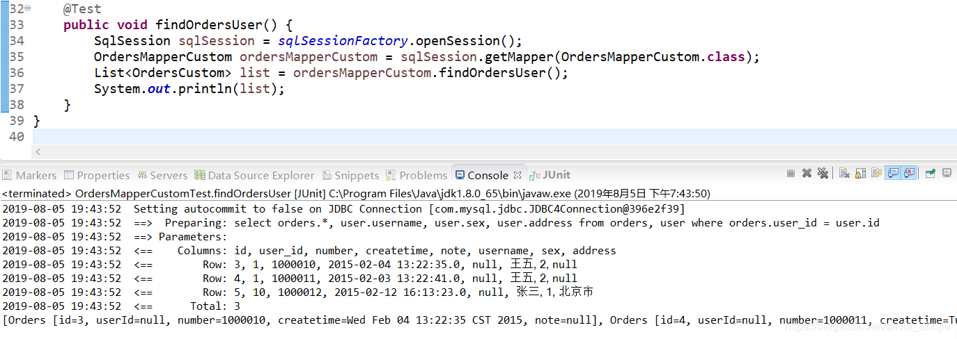Click Remove Launch (single X) icon
Screen dimensions: 957x339
(x=807, y=173)
